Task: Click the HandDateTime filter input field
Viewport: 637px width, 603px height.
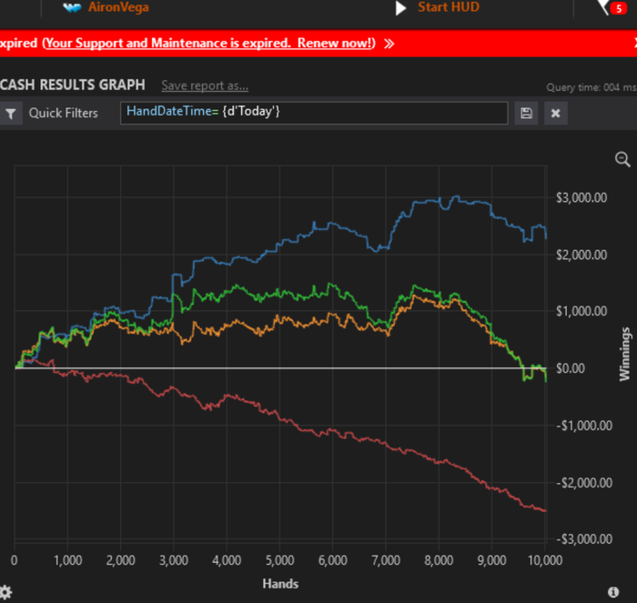Action: [x=314, y=113]
